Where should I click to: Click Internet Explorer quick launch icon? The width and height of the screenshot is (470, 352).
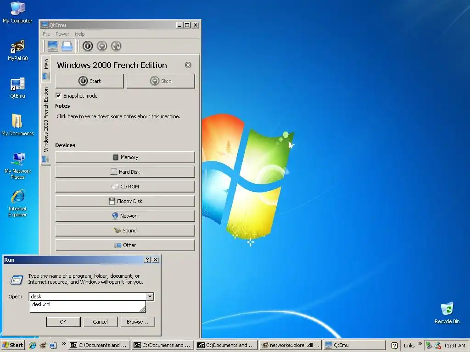coord(33,346)
